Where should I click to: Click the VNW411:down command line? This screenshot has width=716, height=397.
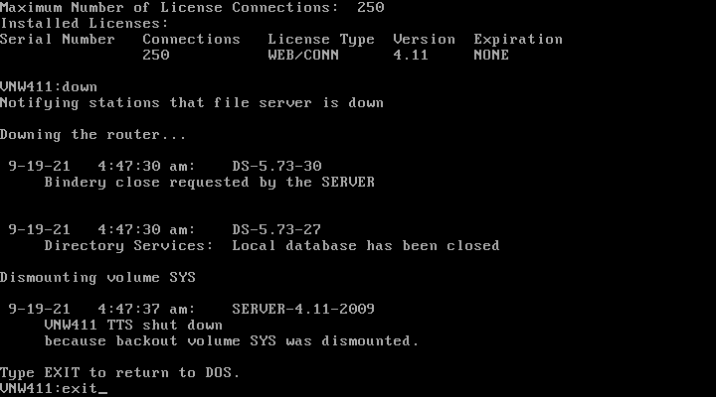click(49, 87)
